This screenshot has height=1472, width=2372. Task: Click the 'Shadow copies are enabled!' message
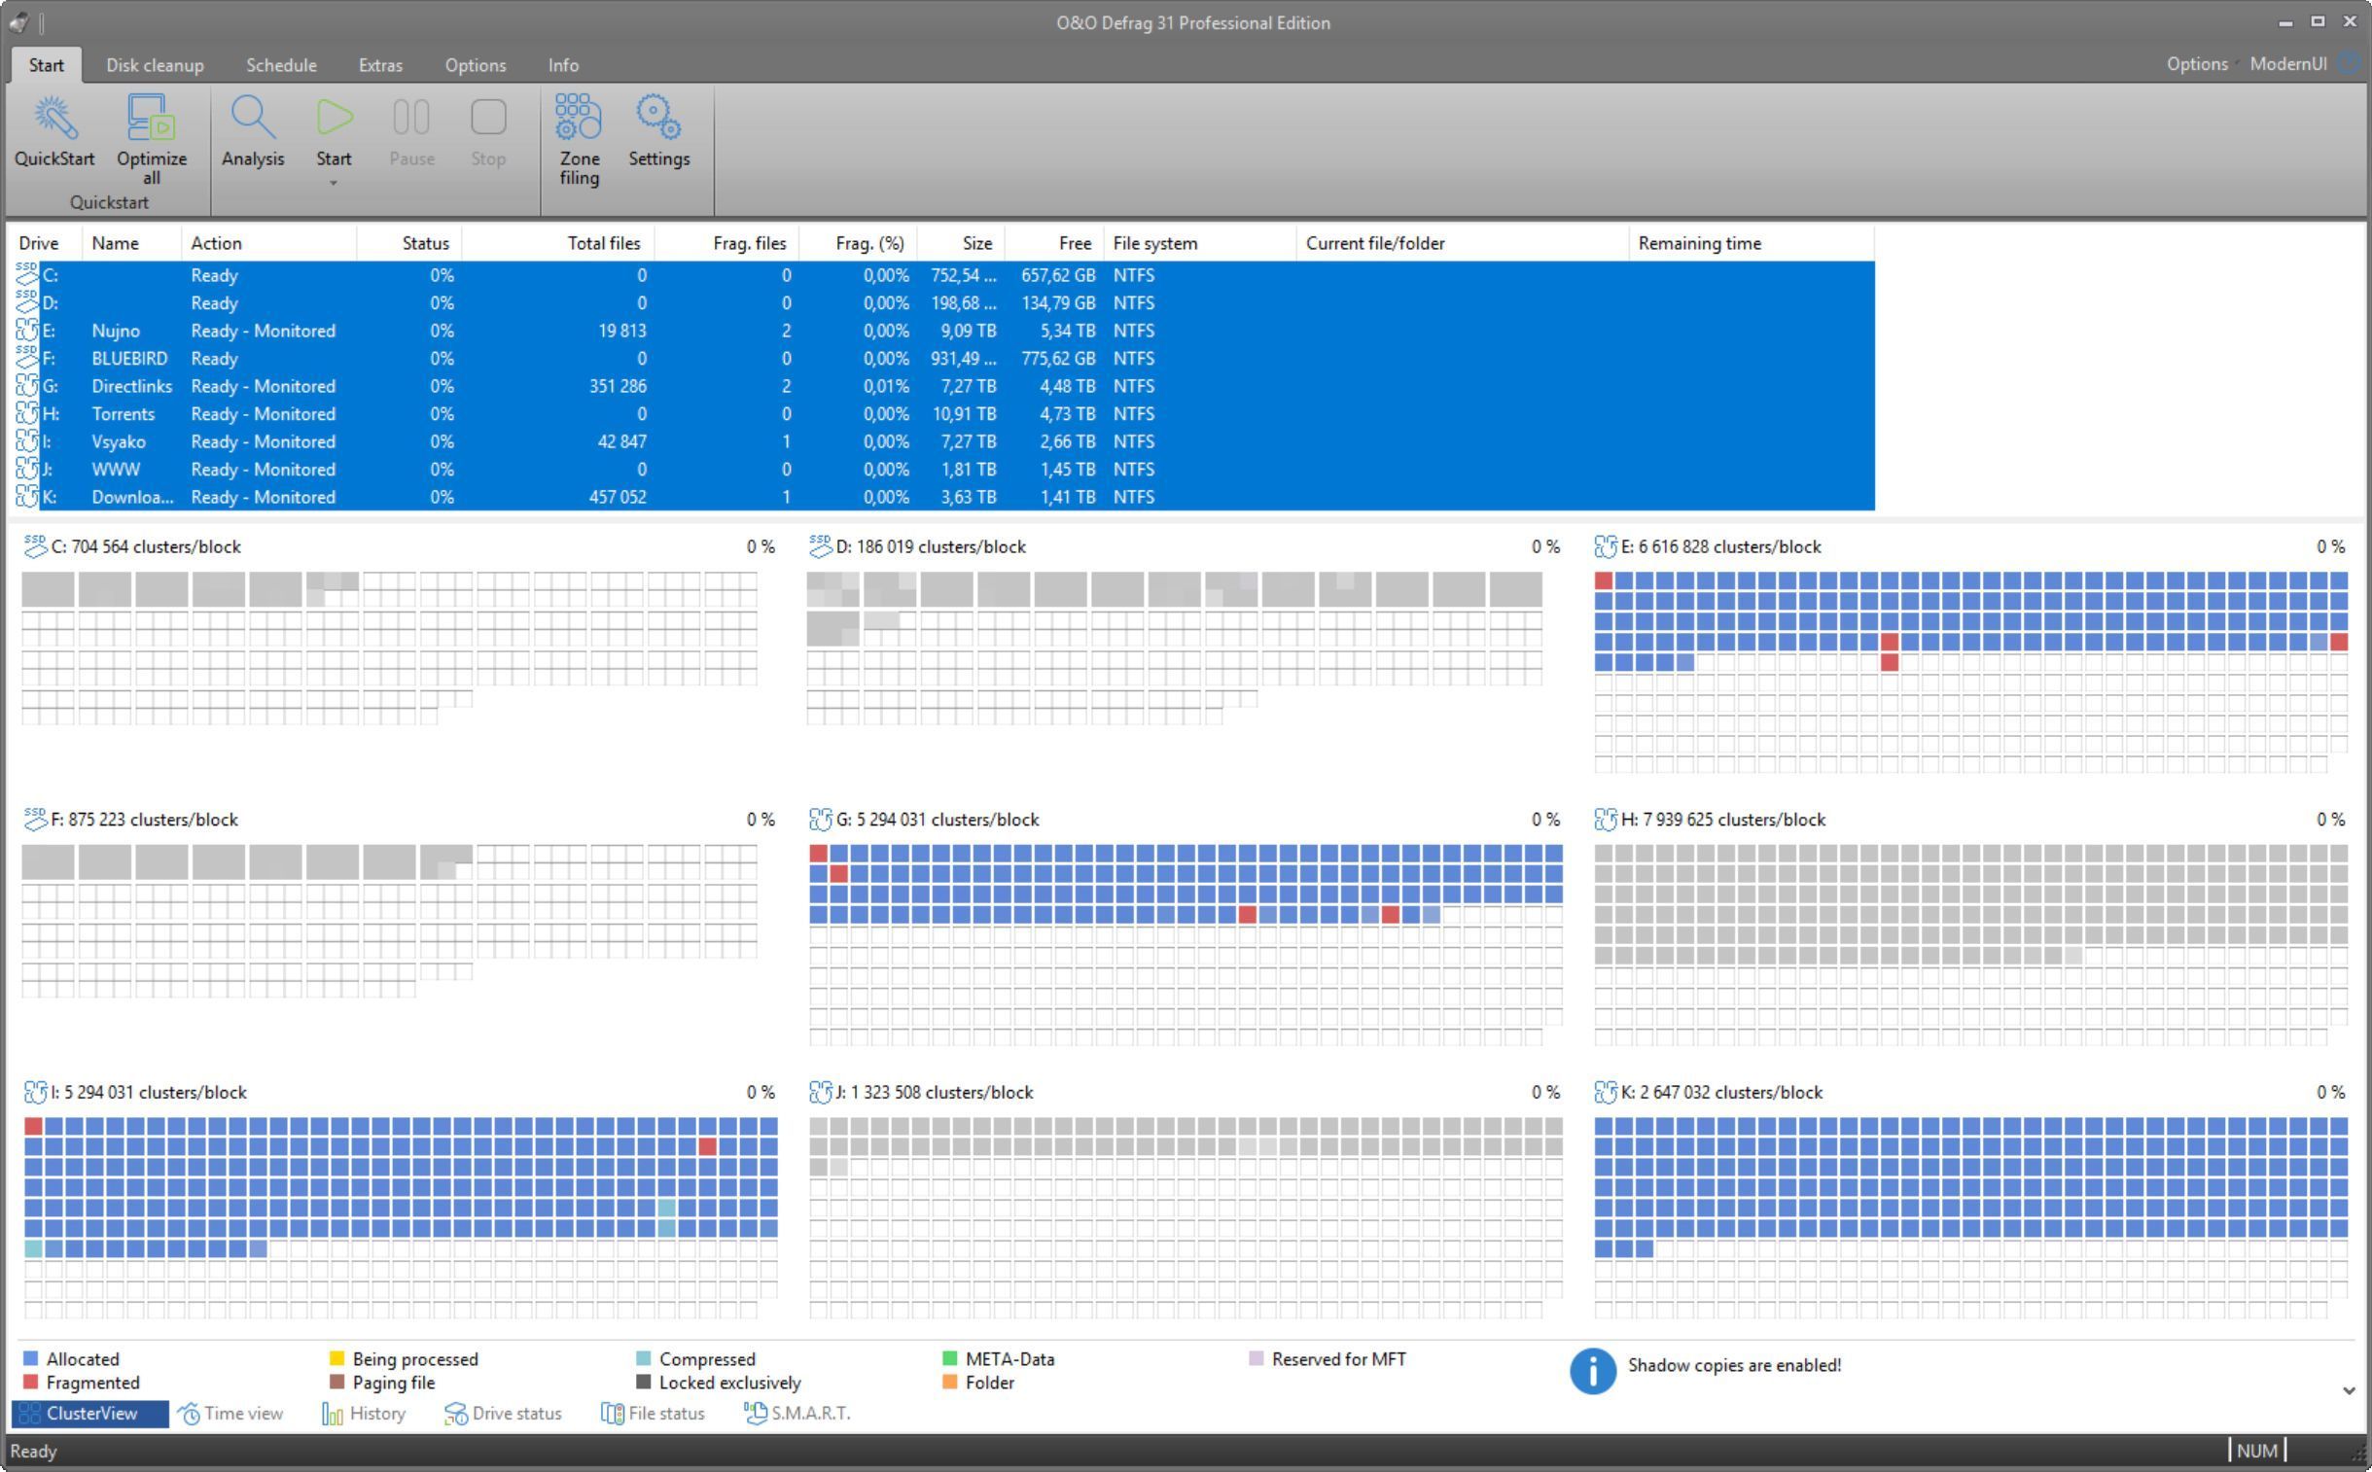(1734, 1365)
